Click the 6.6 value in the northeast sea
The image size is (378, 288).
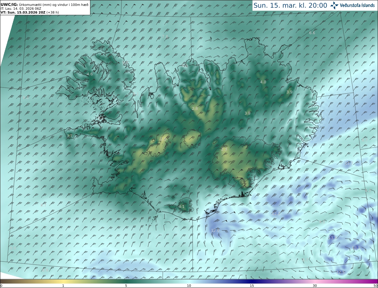(x=312, y=33)
